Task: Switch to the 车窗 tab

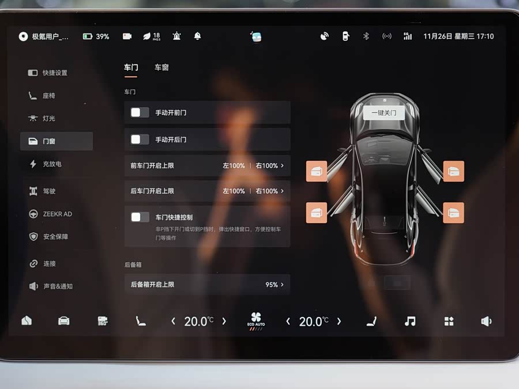Action: (161, 67)
